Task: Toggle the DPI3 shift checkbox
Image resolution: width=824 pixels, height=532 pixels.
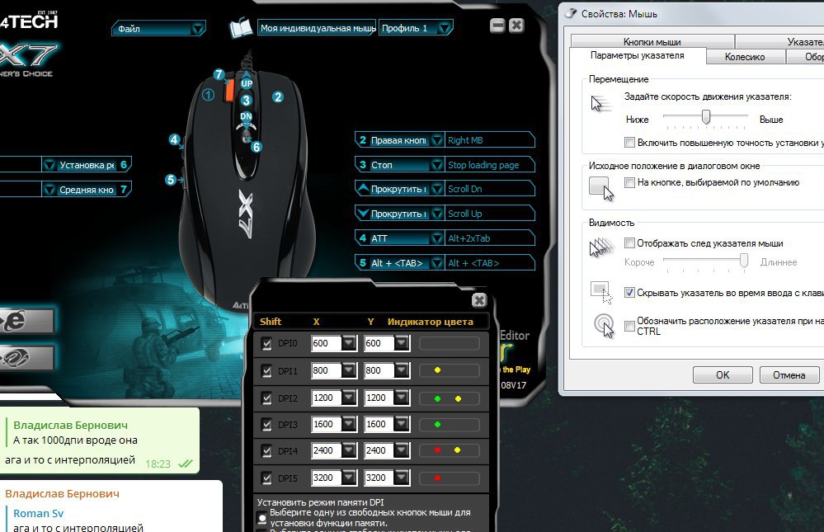Action: (x=266, y=425)
